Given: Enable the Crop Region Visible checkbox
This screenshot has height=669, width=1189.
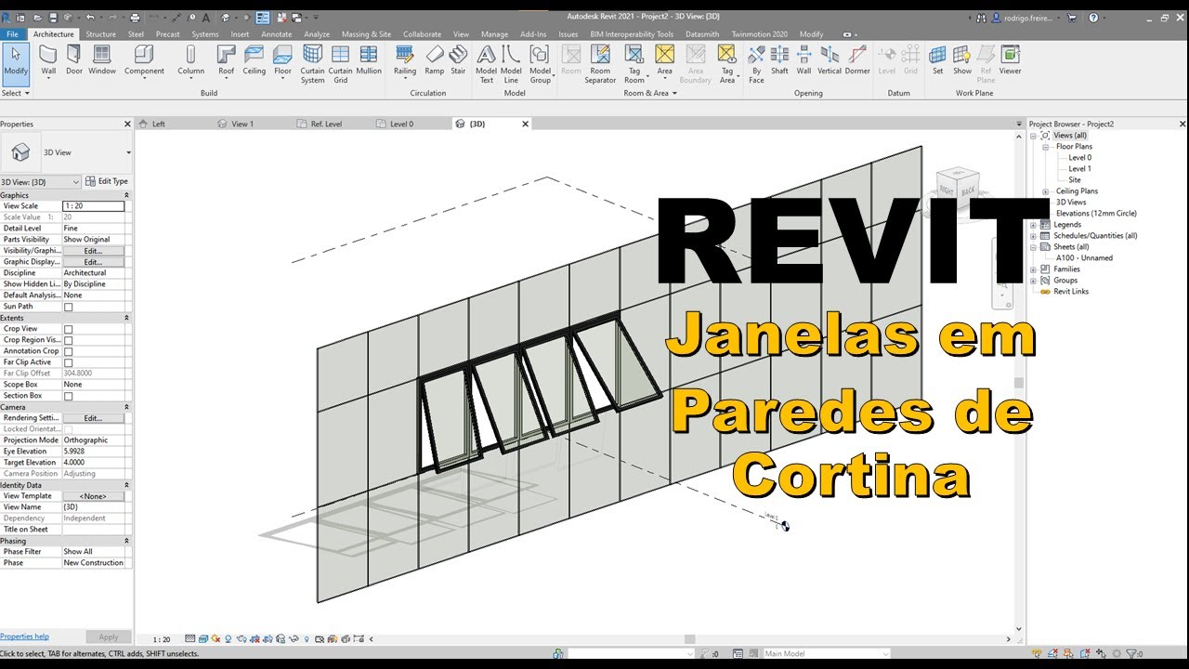Looking at the screenshot, I should pos(68,340).
